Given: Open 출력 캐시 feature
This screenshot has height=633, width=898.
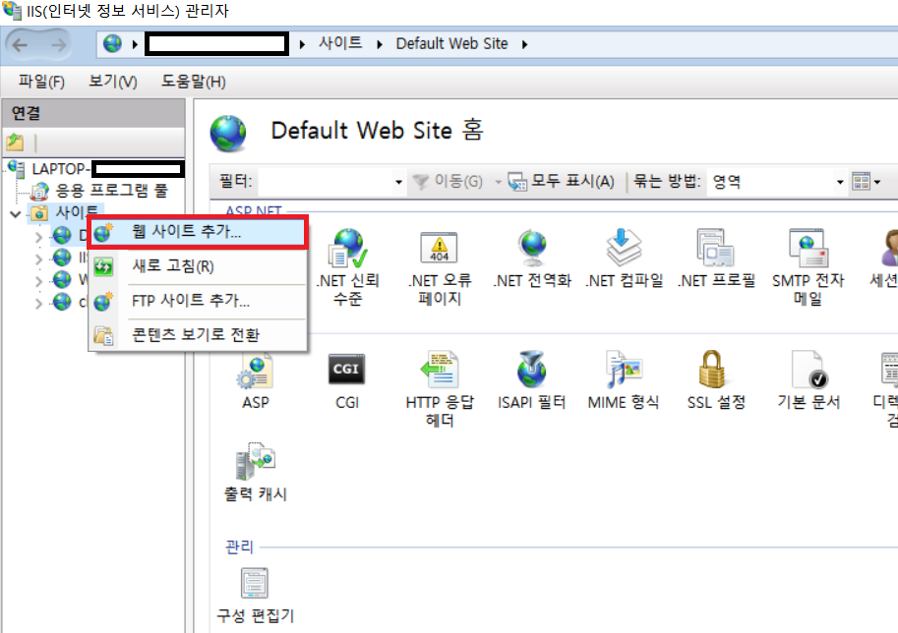Looking at the screenshot, I should tap(256, 472).
